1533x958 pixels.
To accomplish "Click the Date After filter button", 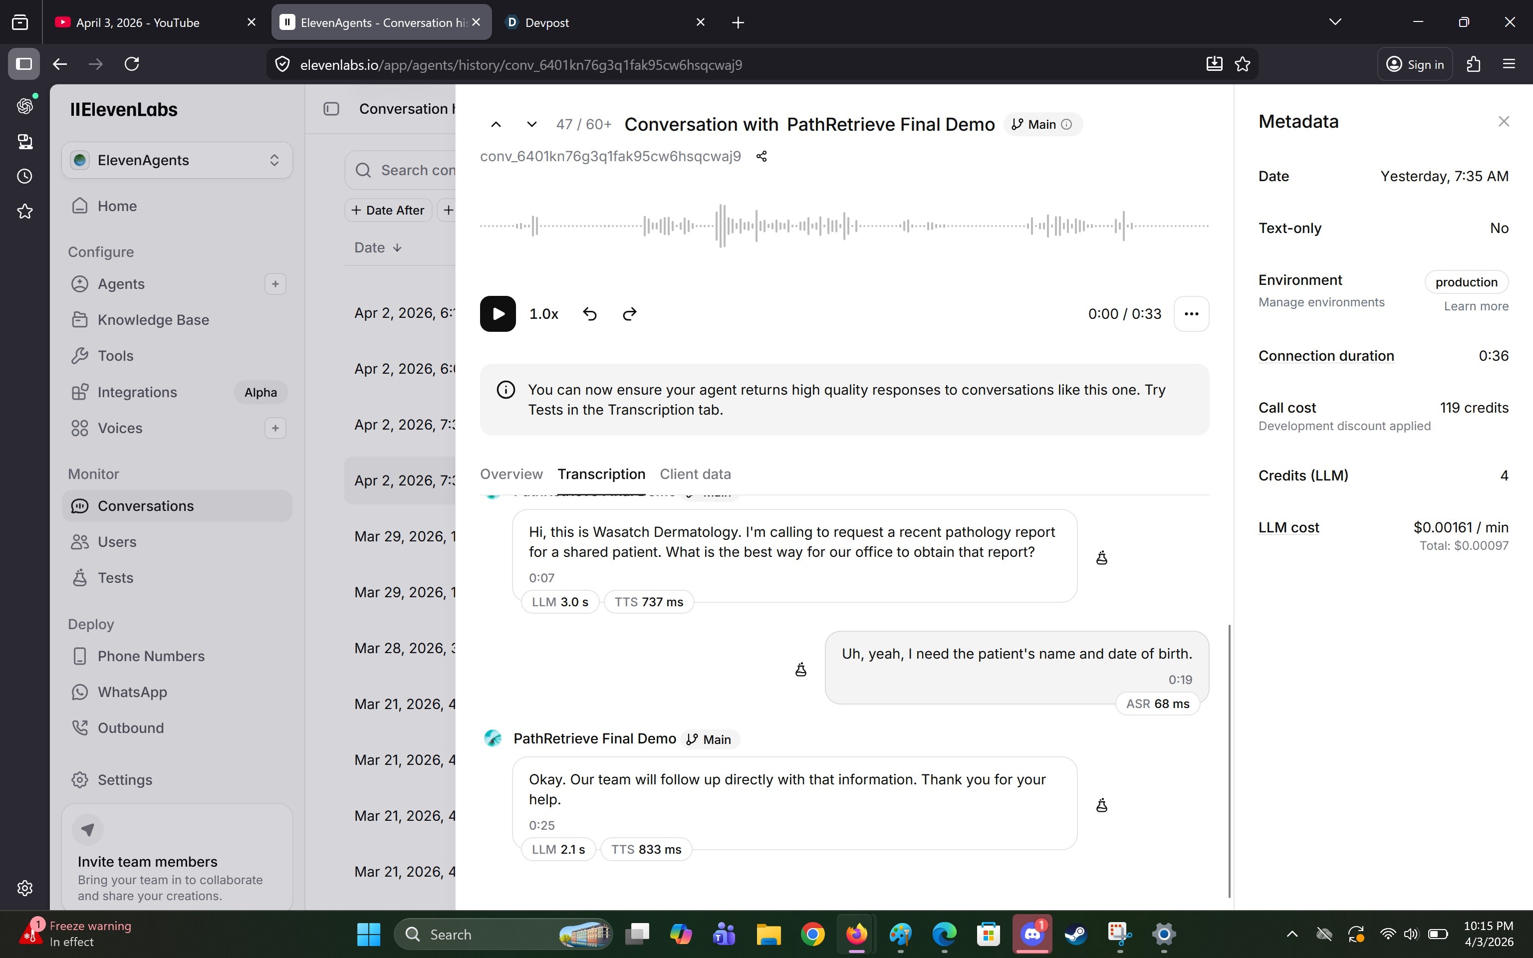I will pos(388,211).
